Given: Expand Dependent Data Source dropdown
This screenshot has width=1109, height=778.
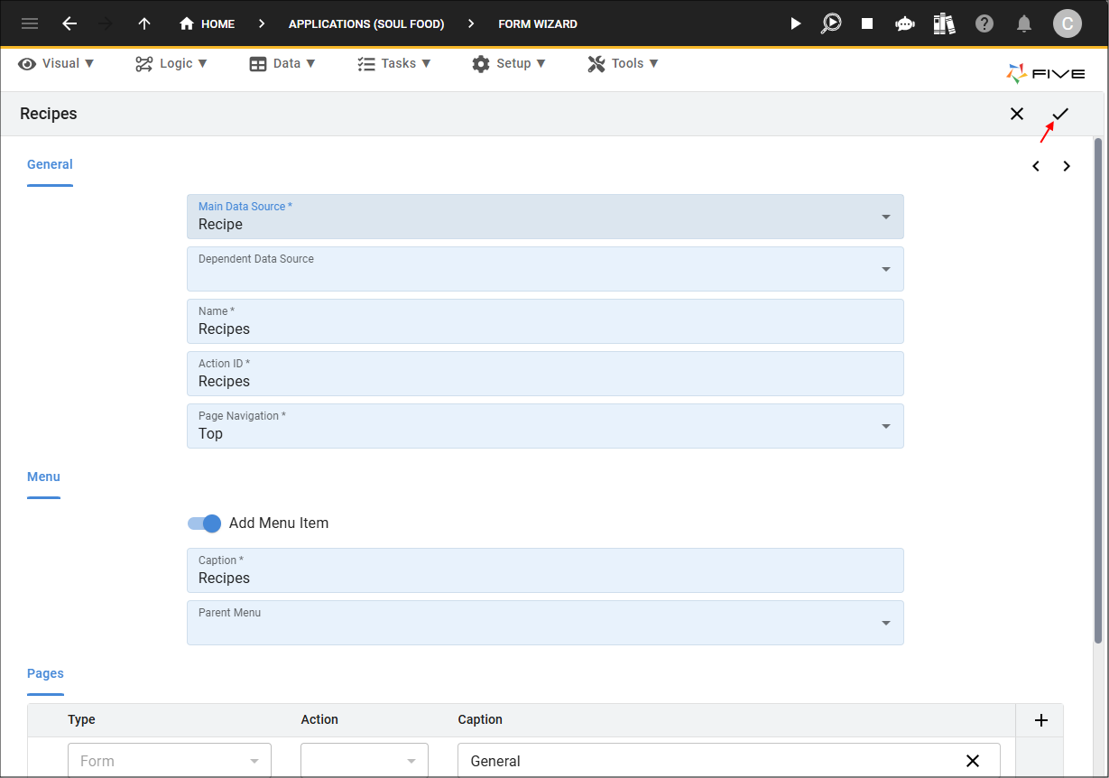Looking at the screenshot, I should click(886, 269).
